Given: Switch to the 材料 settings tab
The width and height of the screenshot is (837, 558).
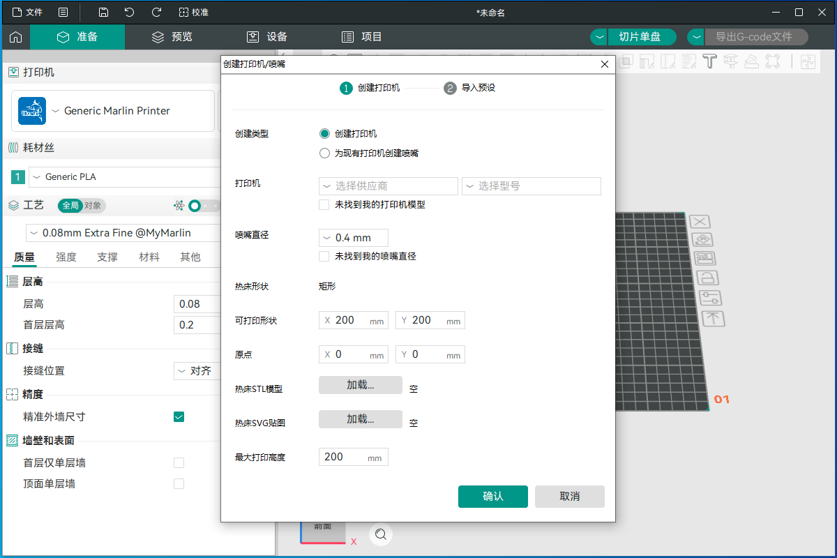Looking at the screenshot, I should (149, 257).
